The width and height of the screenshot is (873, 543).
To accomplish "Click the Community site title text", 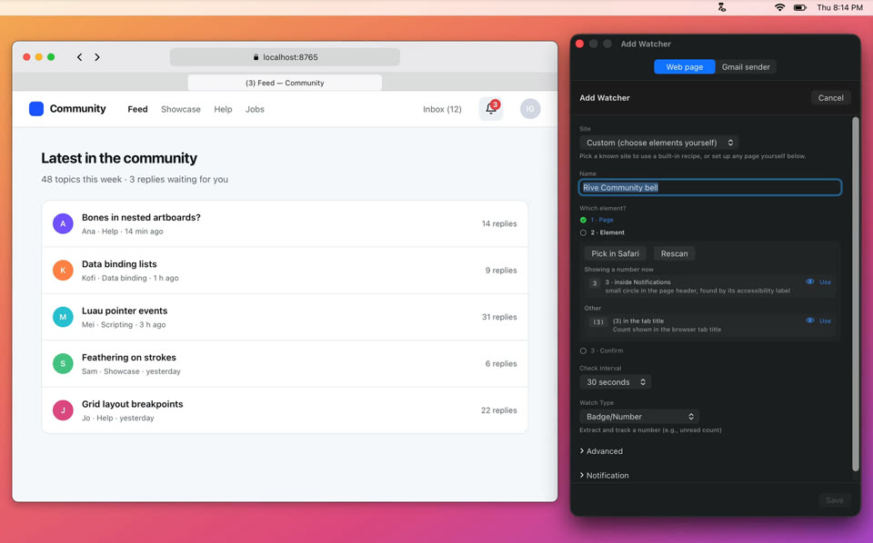I will tap(77, 108).
